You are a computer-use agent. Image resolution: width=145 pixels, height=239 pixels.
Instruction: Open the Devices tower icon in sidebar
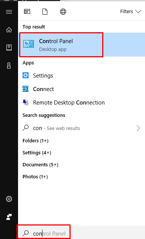click(x=9, y=66)
